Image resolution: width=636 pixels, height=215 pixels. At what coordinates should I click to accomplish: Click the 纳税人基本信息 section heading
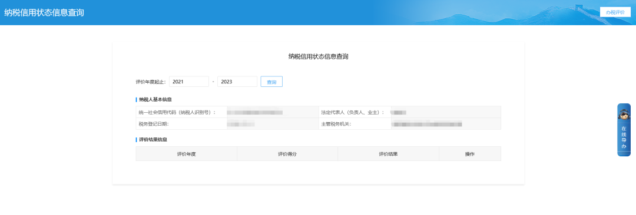155,100
